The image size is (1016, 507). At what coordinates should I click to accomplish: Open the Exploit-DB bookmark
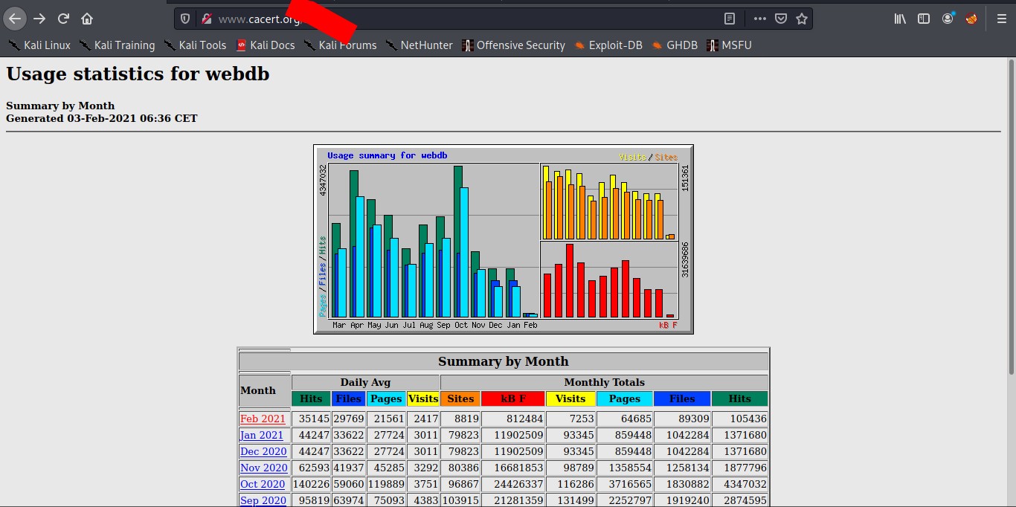(x=608, y=45)
